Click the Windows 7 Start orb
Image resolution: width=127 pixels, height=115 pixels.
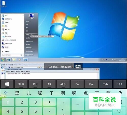click(3, 60)
